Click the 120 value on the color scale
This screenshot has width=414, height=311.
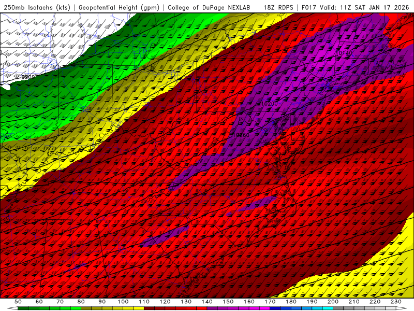[165, 302]
